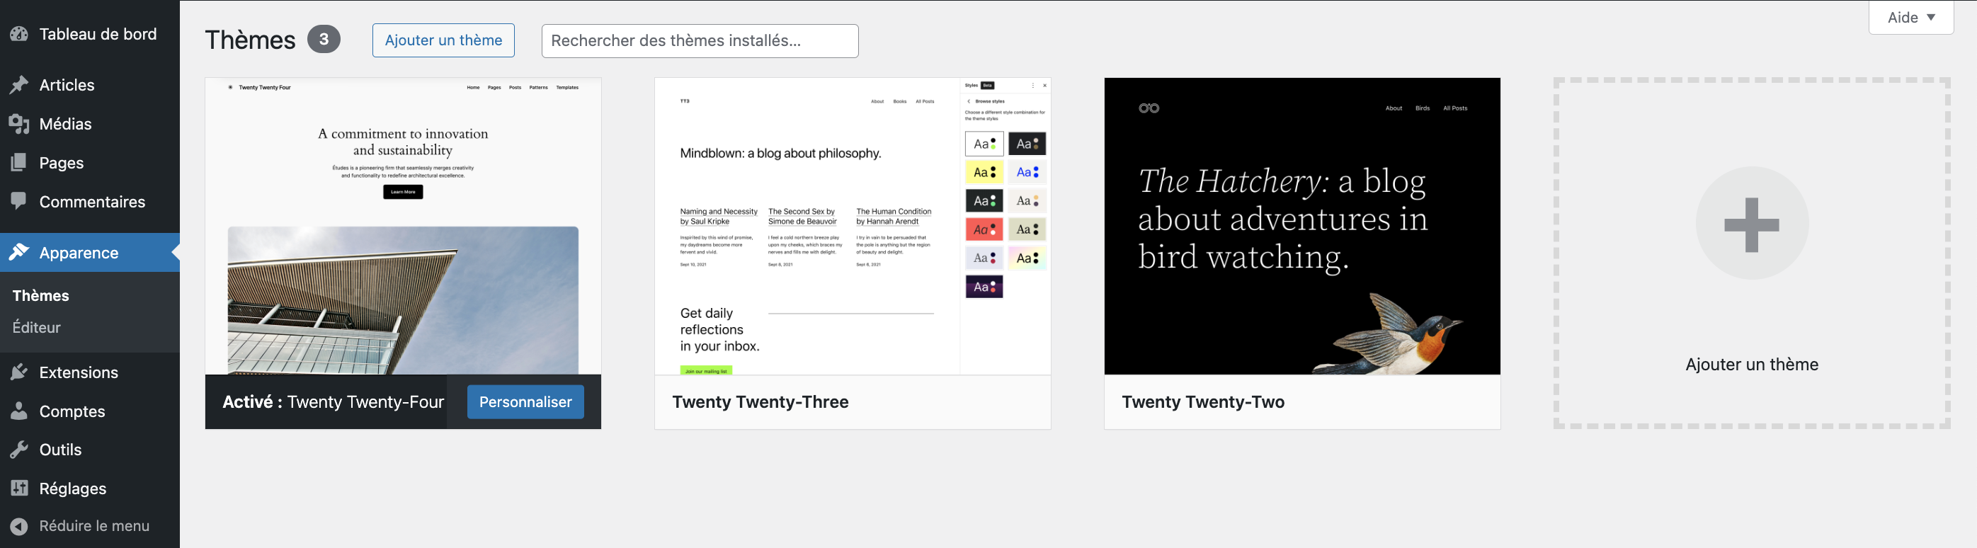The height and width of the screenshot is (548, 1977).
Task: Open Tableau de bord menu item
Action: point(90,34)
